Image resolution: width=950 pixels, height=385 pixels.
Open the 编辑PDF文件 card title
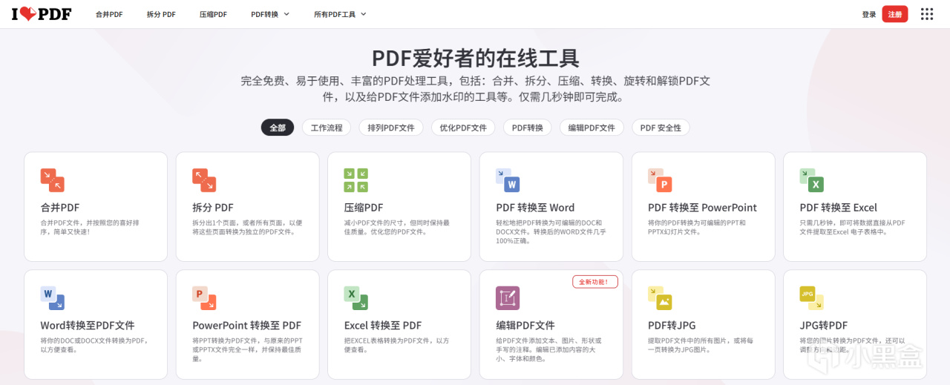[525, 326]
